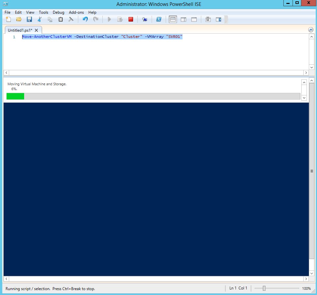Image resolution: width=317 pixels, height=295 pixels.
Task: Expand the toolbar overflow options arrow
Action: (226, 21)
